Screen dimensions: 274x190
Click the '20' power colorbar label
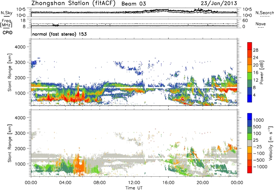[256, 65]
